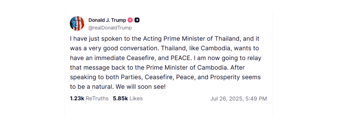346x127 pixels.
Task: Click the black plus badge beside the name
Action: (x=137, y=20)
